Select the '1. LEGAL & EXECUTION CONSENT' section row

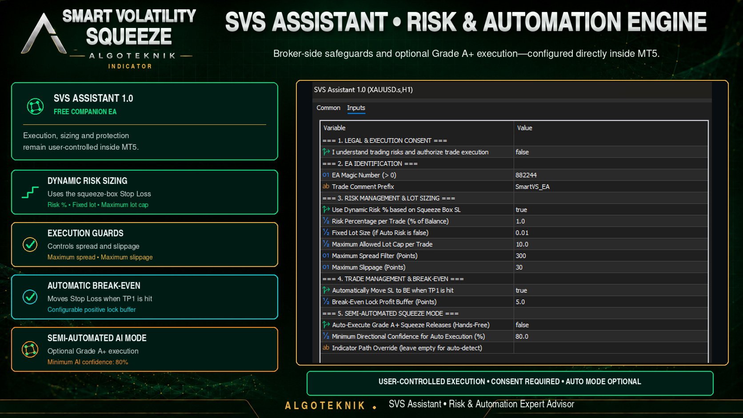coord(514,140)
